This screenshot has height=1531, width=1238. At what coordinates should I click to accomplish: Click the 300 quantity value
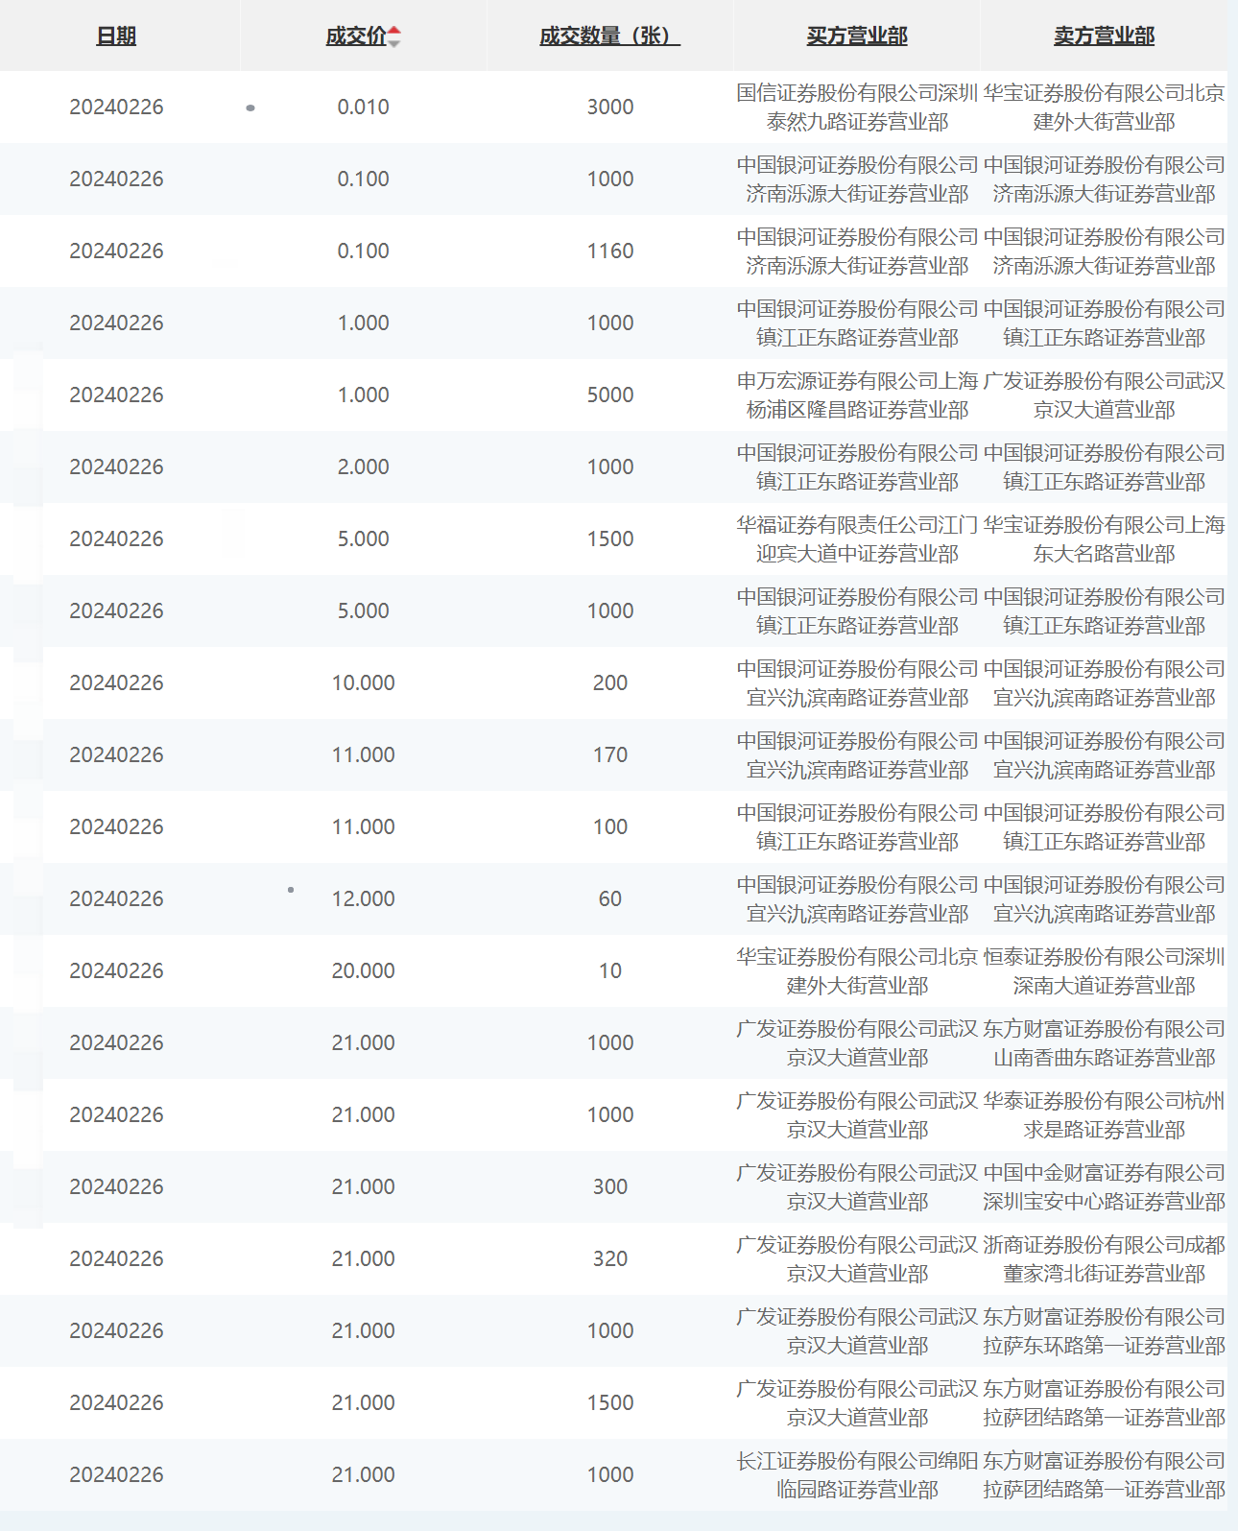[610, 1186]
